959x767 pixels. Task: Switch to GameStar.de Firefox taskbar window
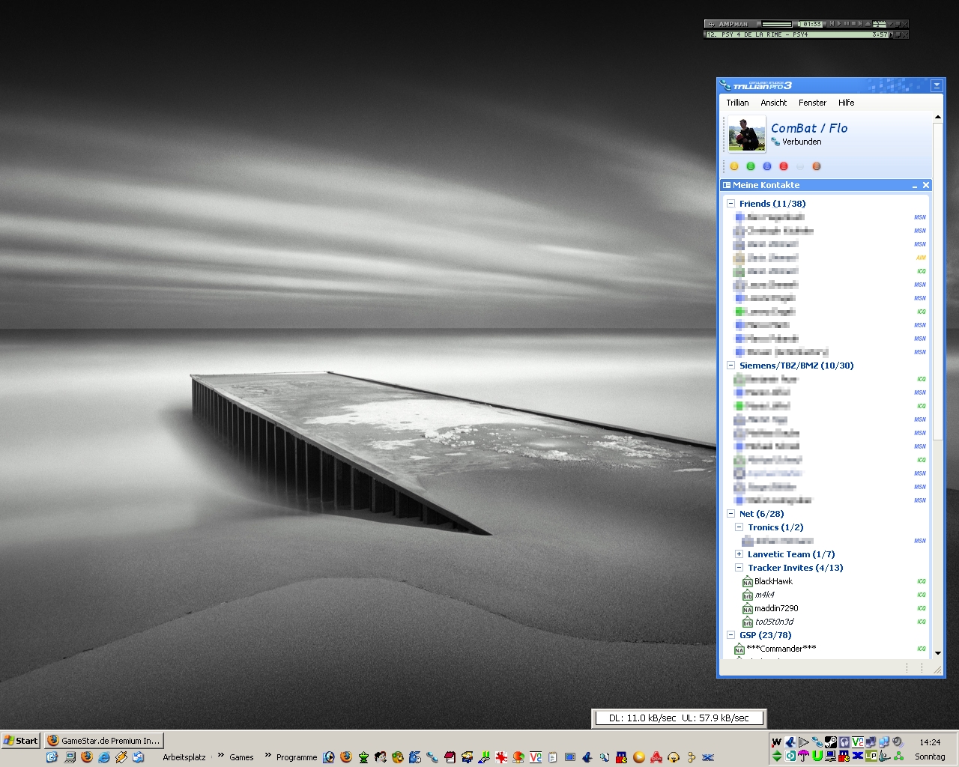[103, 741]
